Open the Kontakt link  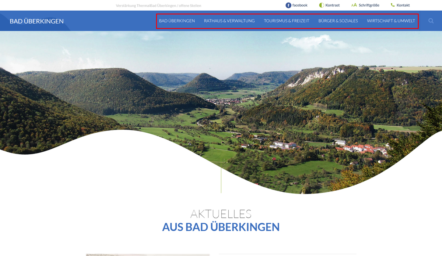[403, 5]
